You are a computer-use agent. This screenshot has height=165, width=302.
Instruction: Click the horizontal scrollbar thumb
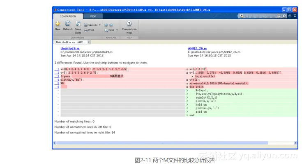[x=162, y=143]
